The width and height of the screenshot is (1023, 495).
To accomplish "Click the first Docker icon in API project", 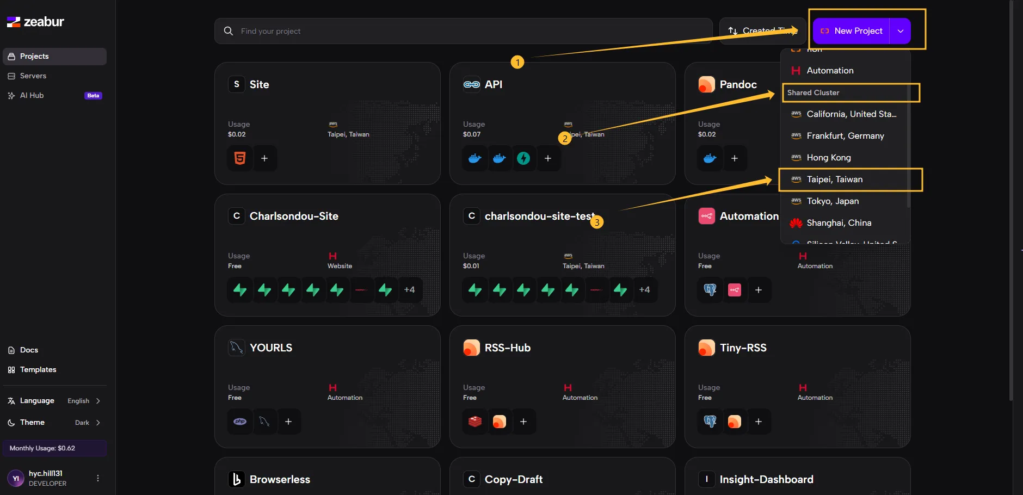I will pos(475,158).
